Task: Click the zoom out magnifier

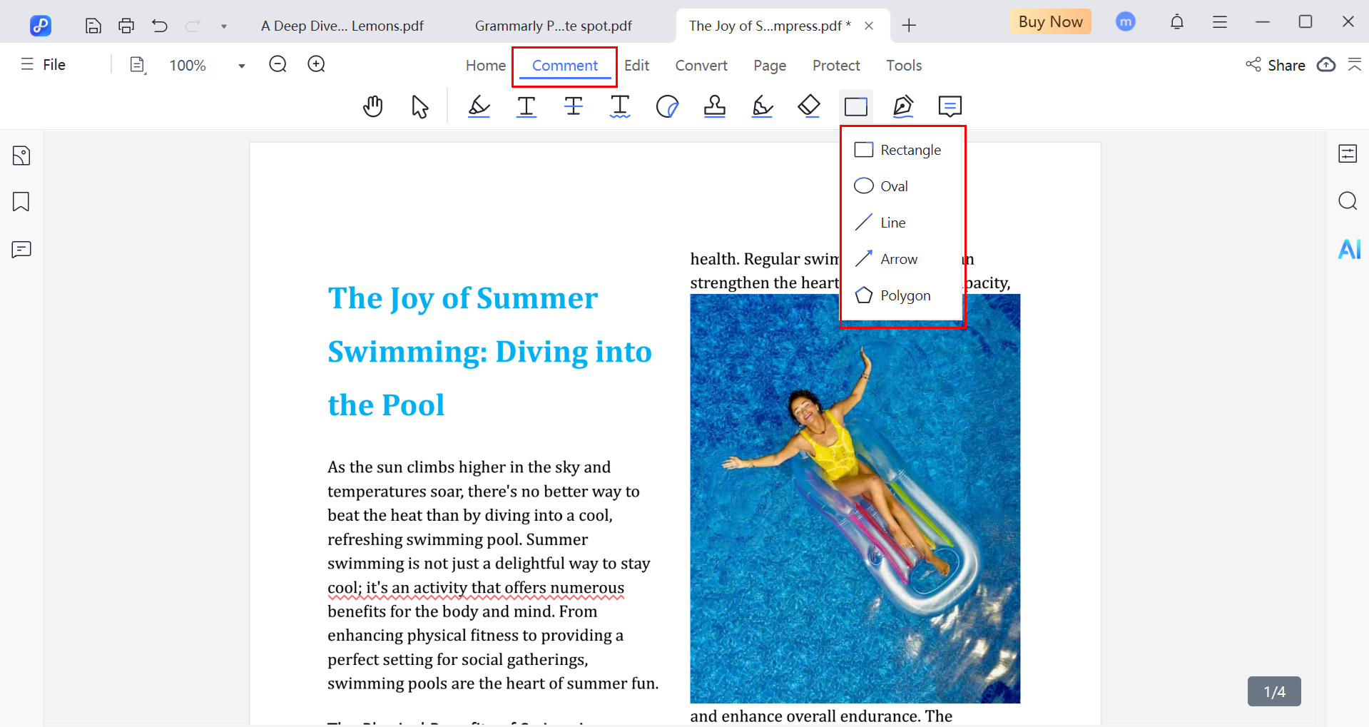Action: (x=278, y=65)
